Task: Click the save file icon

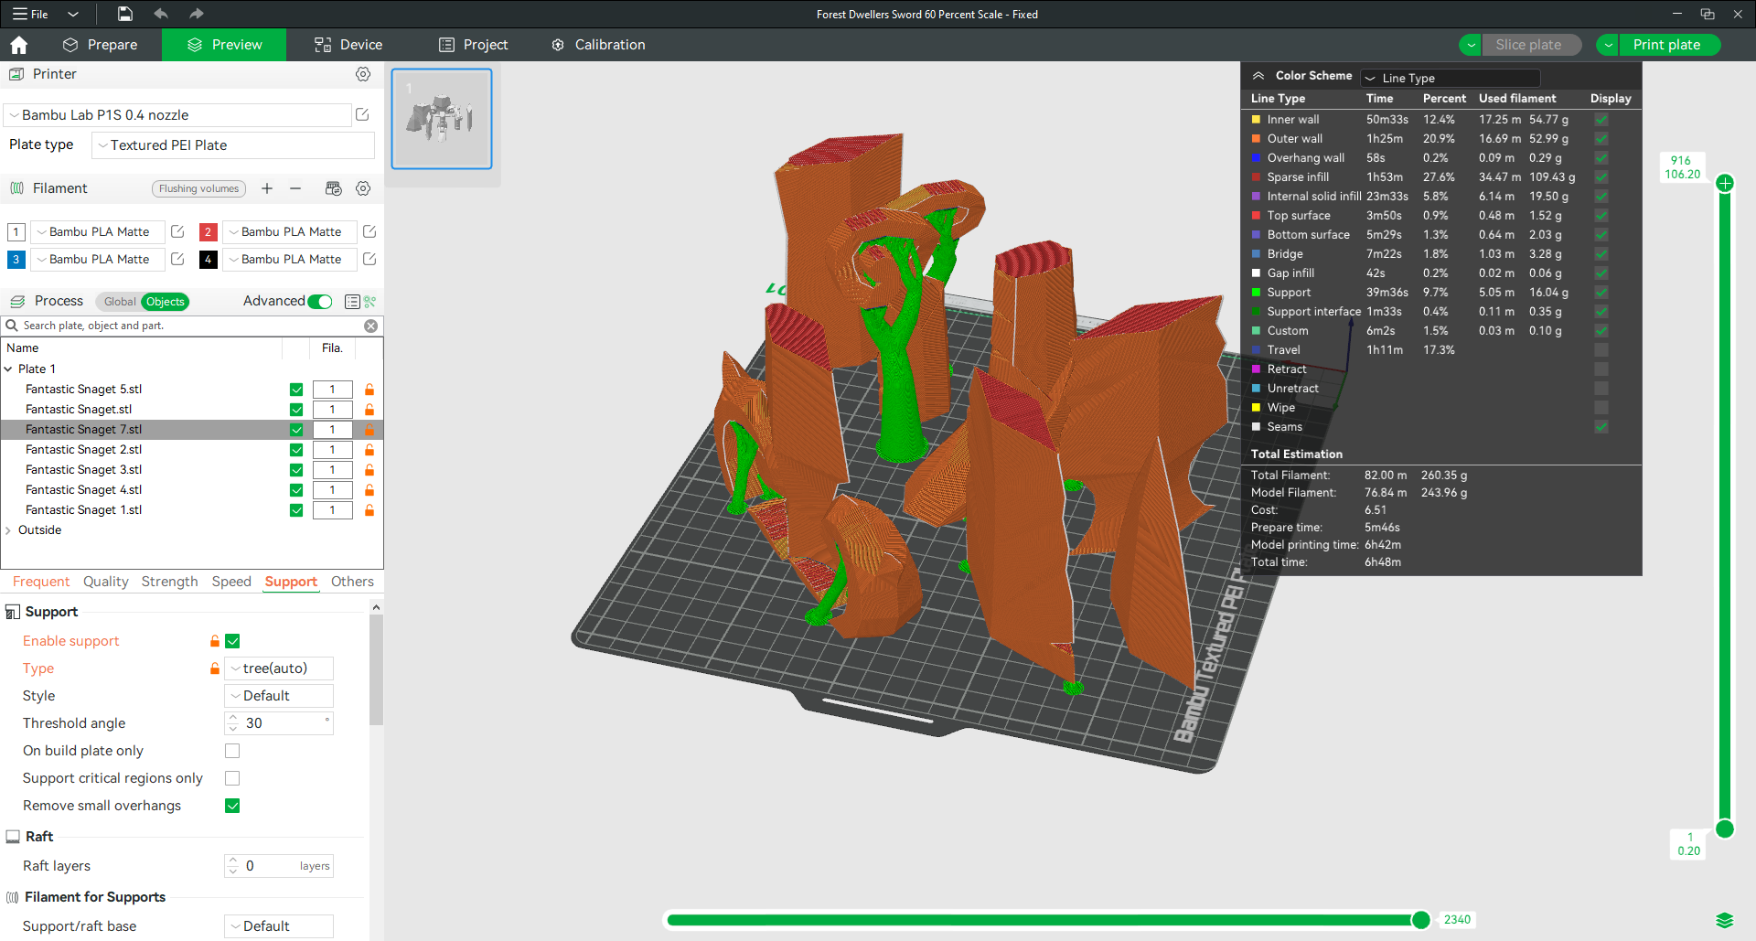Action: 125,14
